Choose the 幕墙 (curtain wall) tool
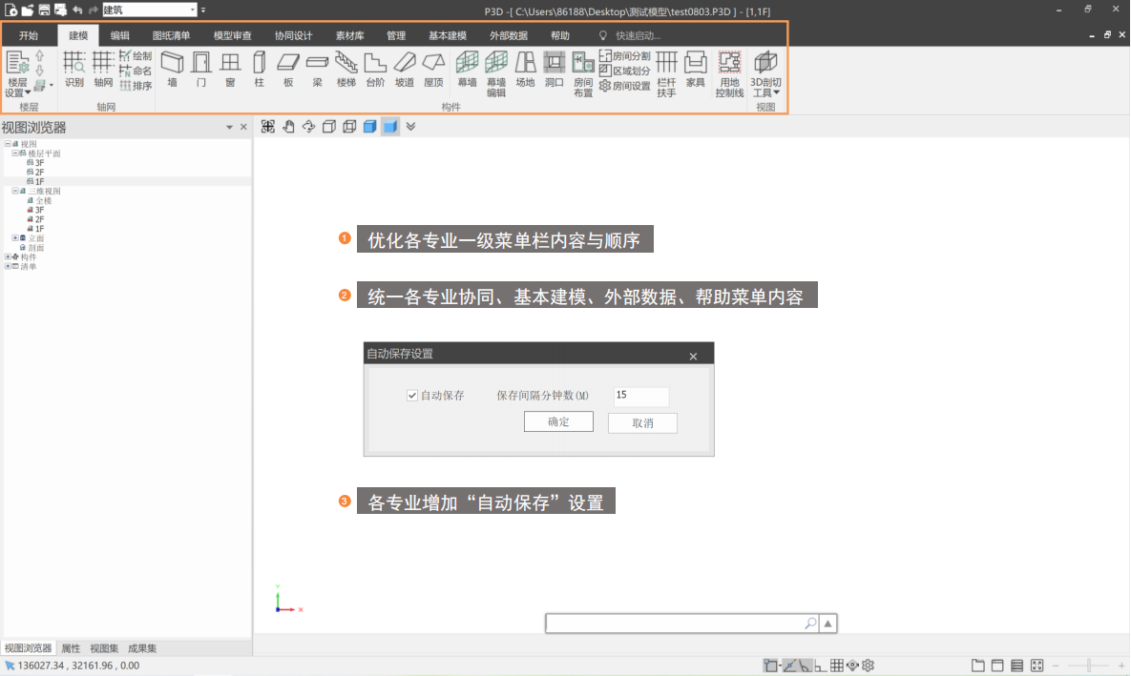The width and height of the screenshot is (1131, 676). pos(467,71)
